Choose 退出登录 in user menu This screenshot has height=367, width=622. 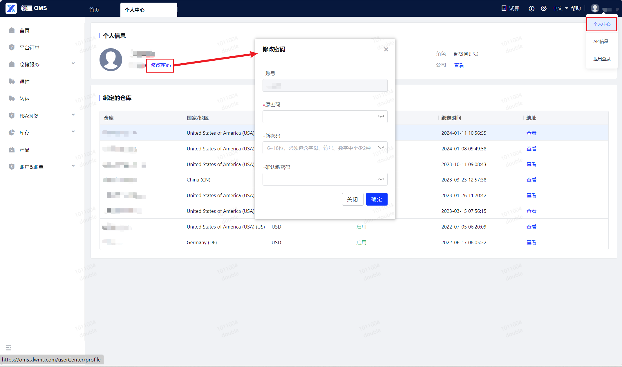(602, 59)
